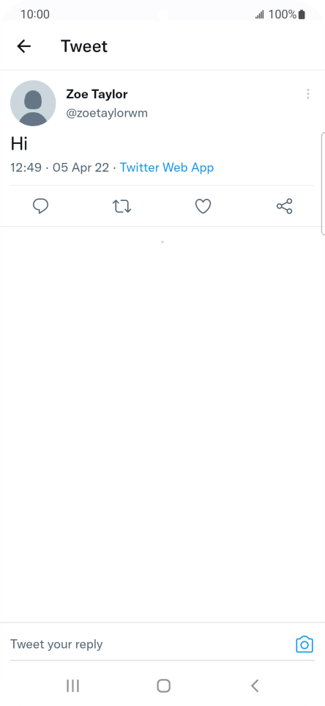Open the reply speech bubble icon
Screen dimensions: 325x706
tap(41, 206)
